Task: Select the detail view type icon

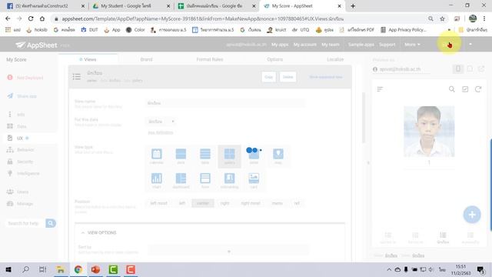Action: pyautogui.click(x=254, y=154)
